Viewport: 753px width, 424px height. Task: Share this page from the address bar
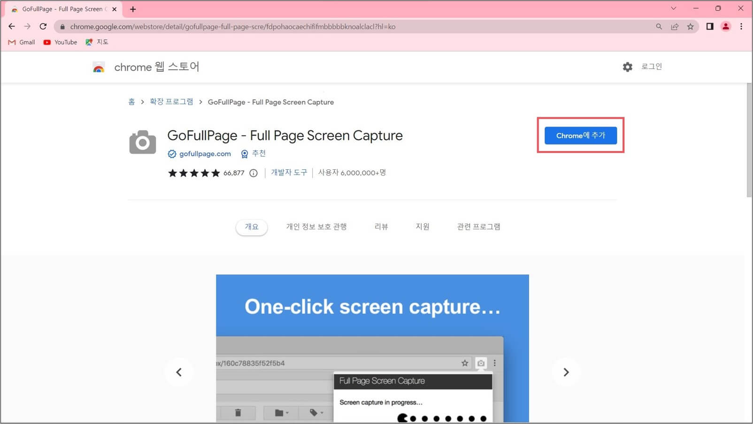point(675,27)
